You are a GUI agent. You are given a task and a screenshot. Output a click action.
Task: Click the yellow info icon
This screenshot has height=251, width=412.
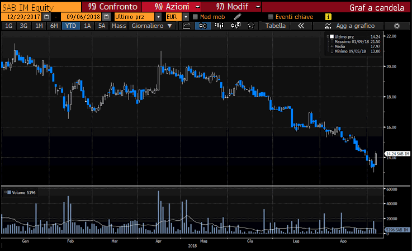click(x=328, y=17)
